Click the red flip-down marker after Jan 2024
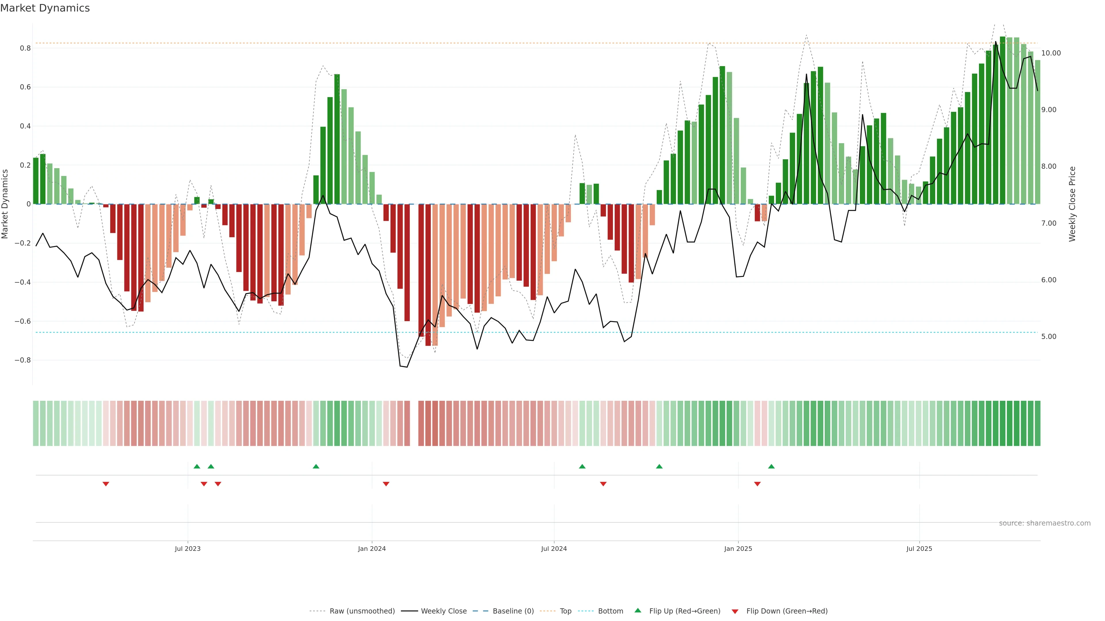 click(x=386, y=484)
